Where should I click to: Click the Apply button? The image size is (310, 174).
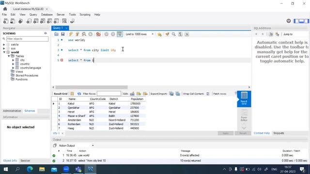tap(226, 133)
